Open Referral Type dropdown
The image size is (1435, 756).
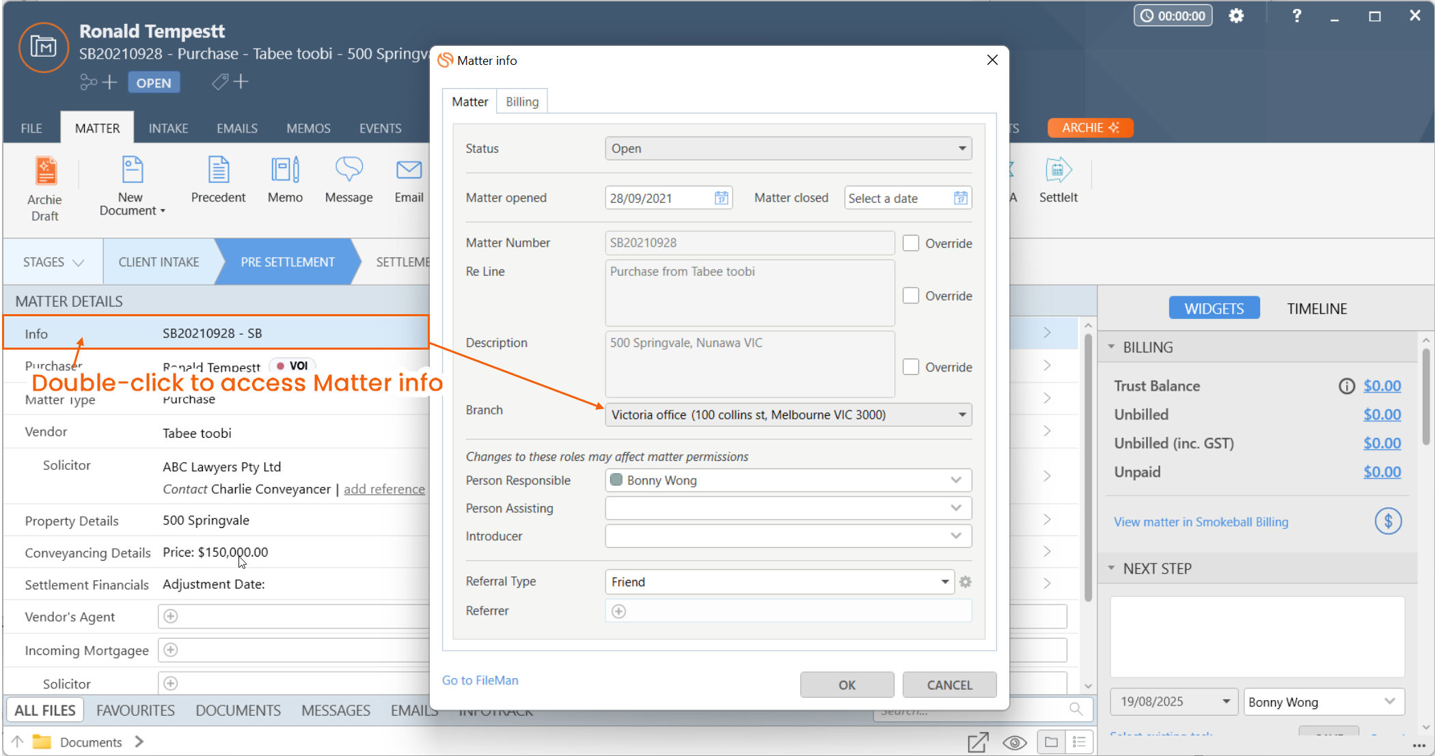click(x=780, y=582)
